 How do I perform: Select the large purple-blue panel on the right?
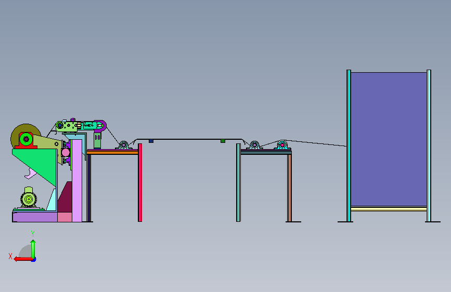click(389, 139)
